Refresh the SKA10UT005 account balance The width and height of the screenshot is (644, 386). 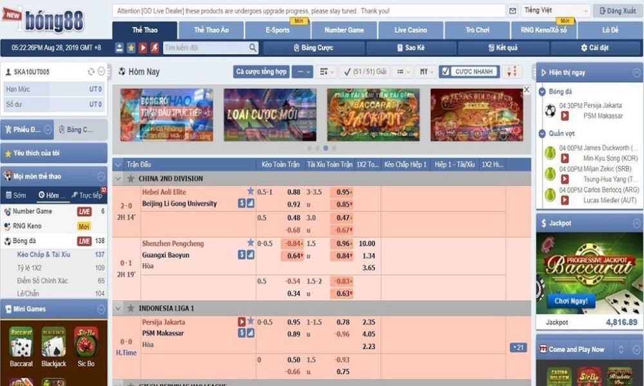click(x=91, y=72)
